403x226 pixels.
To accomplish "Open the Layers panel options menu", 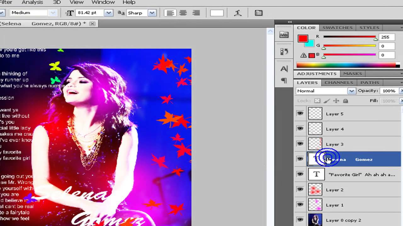I will click(401, 83).
